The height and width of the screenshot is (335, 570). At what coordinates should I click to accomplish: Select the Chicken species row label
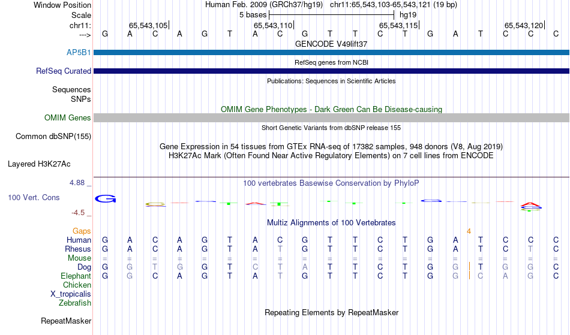click(77, 285)
